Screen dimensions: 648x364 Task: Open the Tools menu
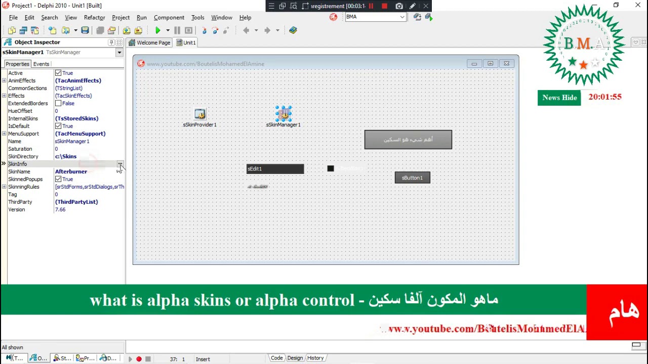click(197, 17)
